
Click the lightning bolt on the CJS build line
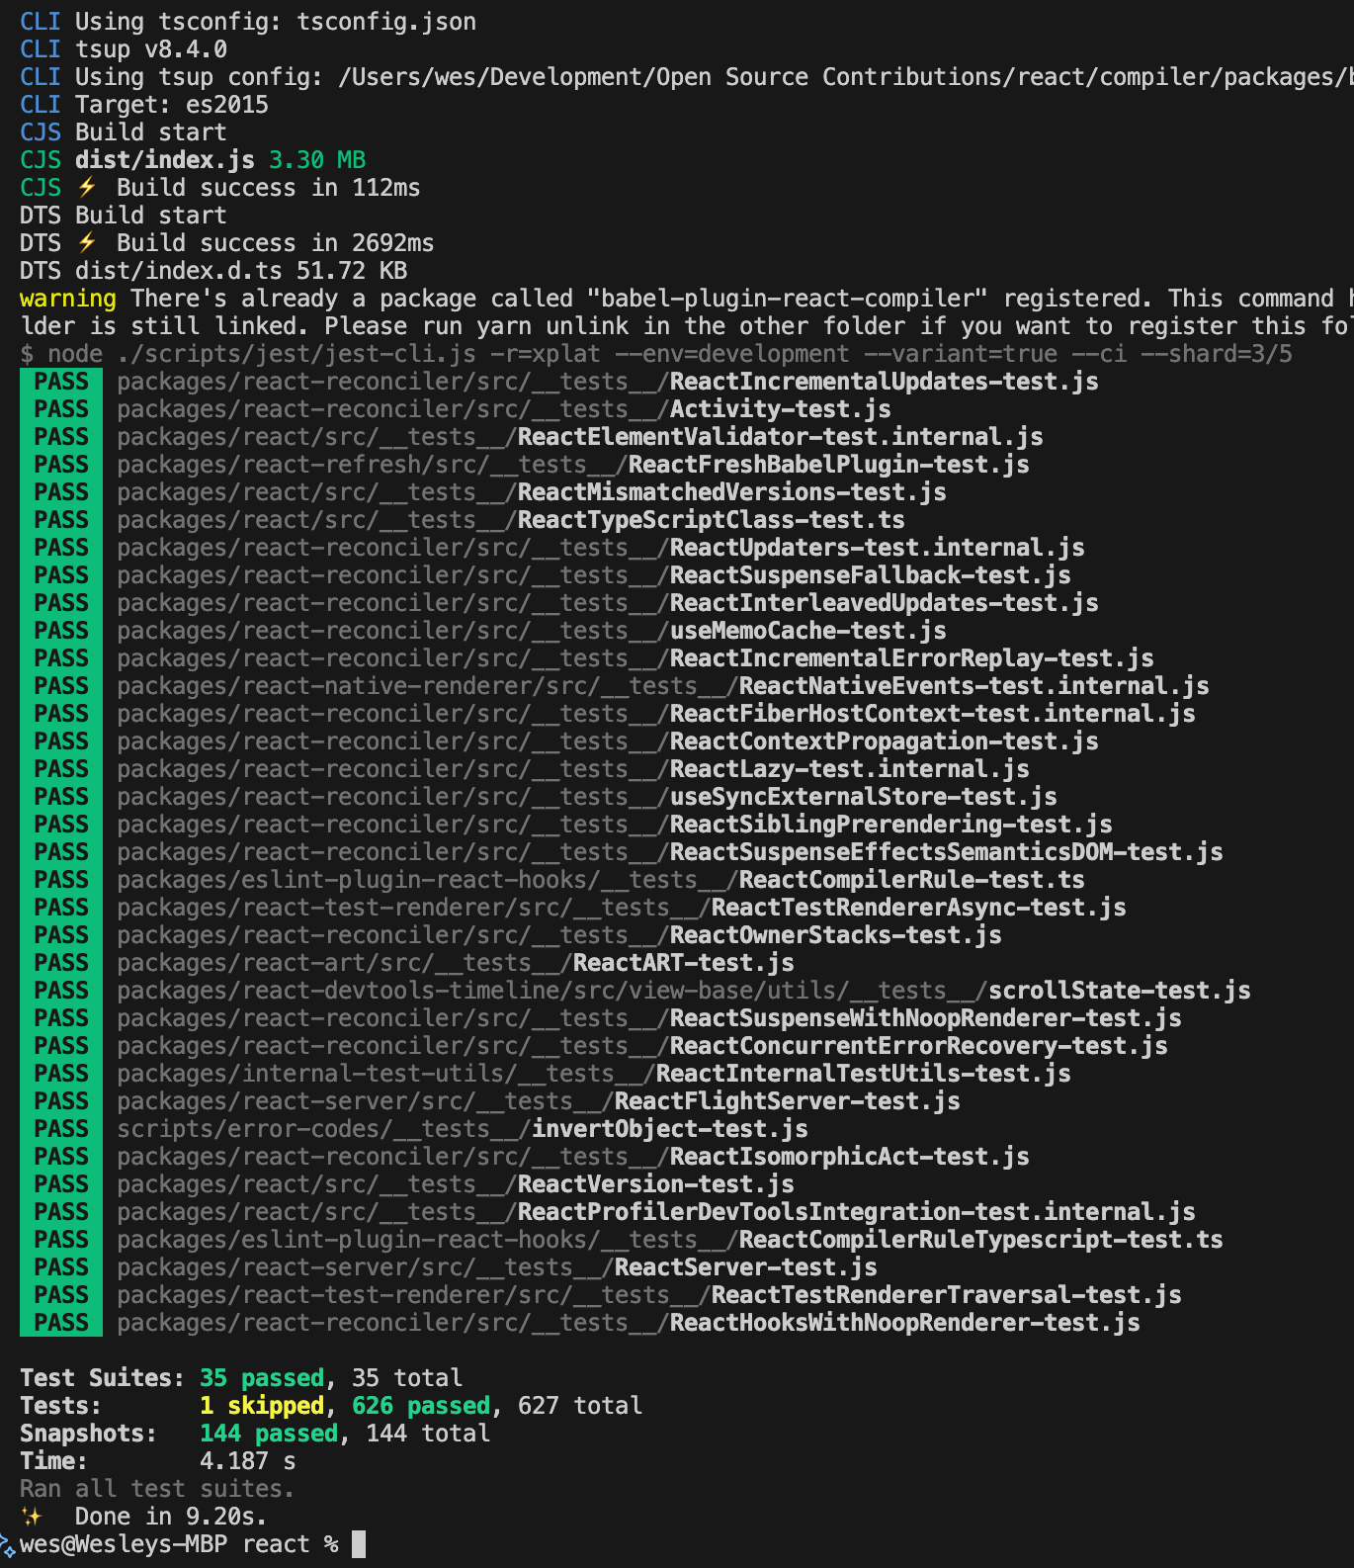87,188
